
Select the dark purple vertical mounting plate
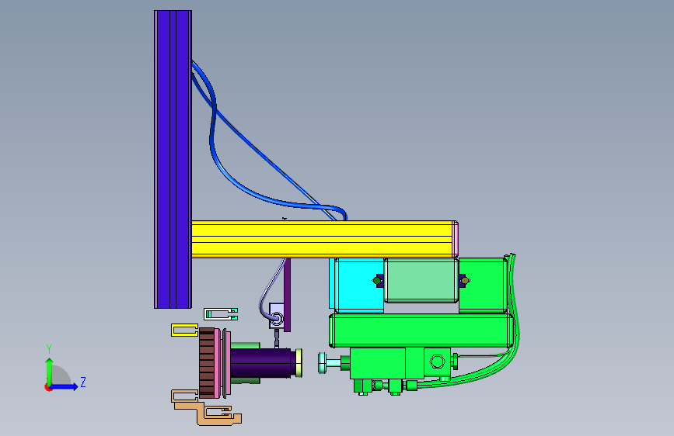(x=287, y=295)
